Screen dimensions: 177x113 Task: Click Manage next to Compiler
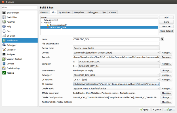tap(167, 64)
